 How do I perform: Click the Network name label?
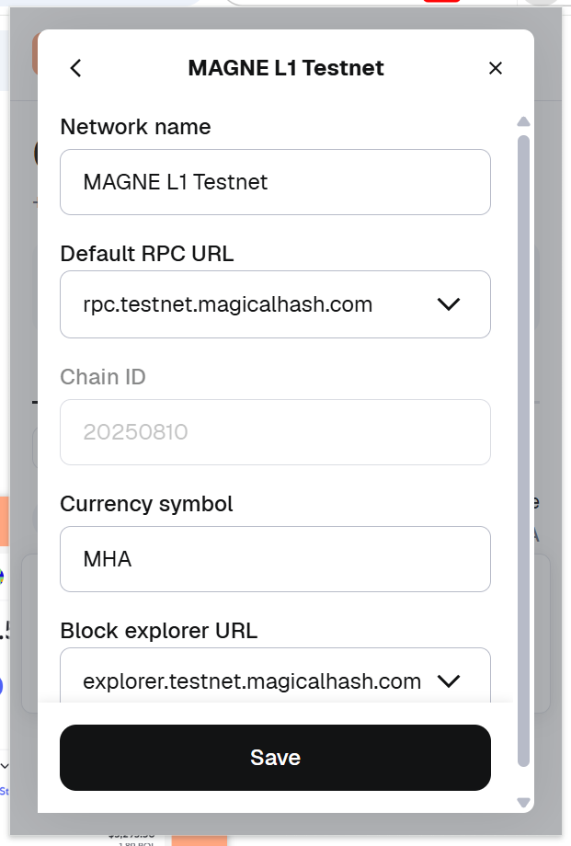click(135, 127)
